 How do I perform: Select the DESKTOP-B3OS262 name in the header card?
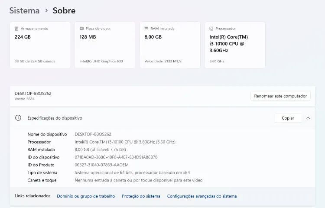33,94
